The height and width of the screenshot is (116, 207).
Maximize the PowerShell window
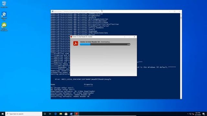(x=175, y=12)
